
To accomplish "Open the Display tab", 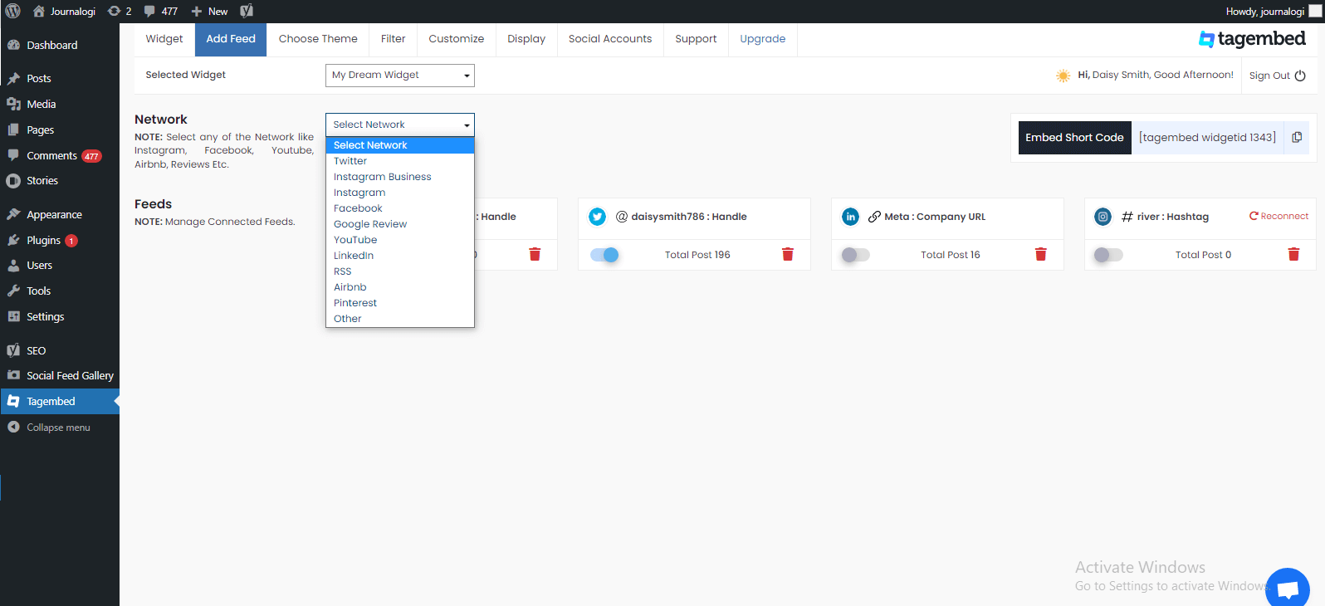I will pyautogui.click(x=526, y=39).
